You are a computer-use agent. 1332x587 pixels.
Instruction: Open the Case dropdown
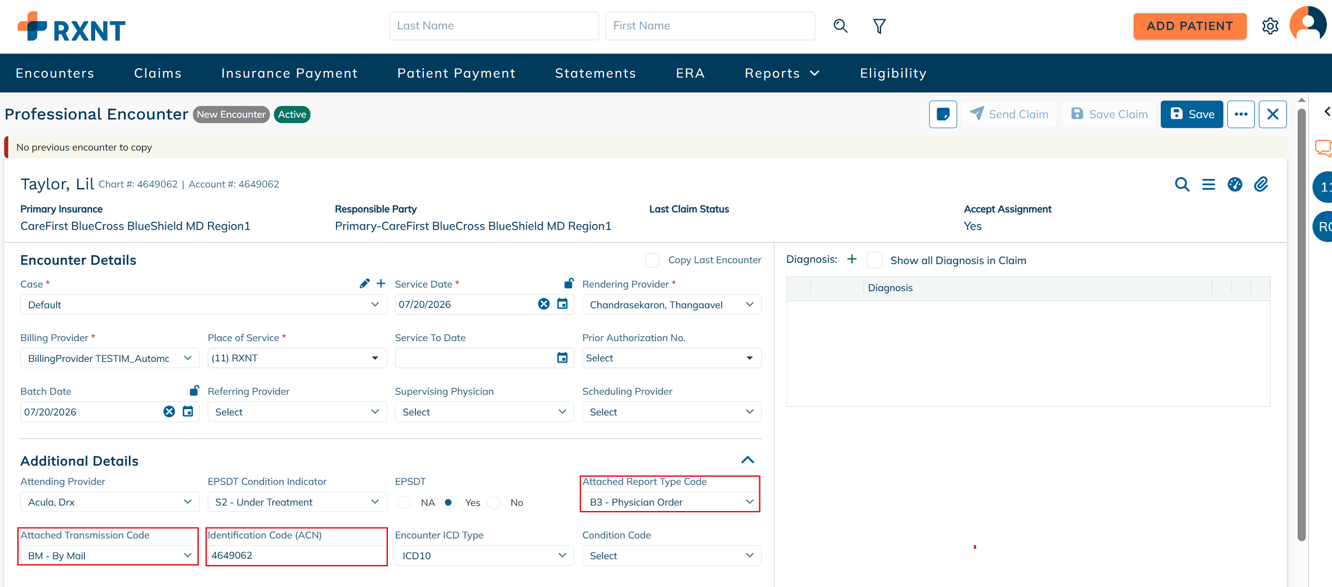[203, 304]
